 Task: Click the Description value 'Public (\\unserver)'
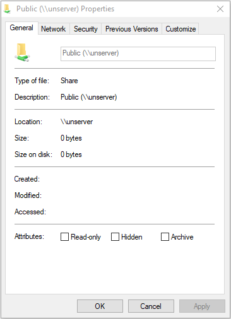click(88, 97)
